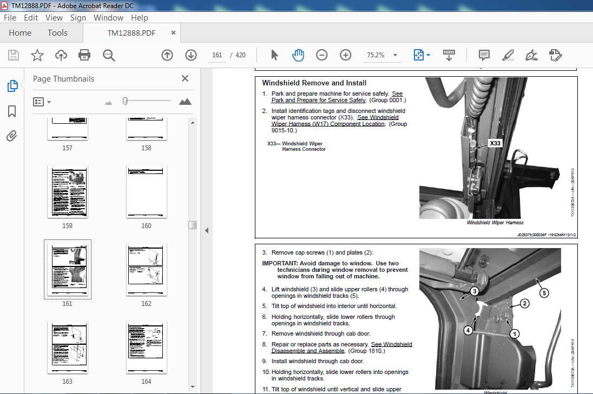Open the Disassemble and Assemble link
The height and width of the screenshot is (394, 593).
308,351
